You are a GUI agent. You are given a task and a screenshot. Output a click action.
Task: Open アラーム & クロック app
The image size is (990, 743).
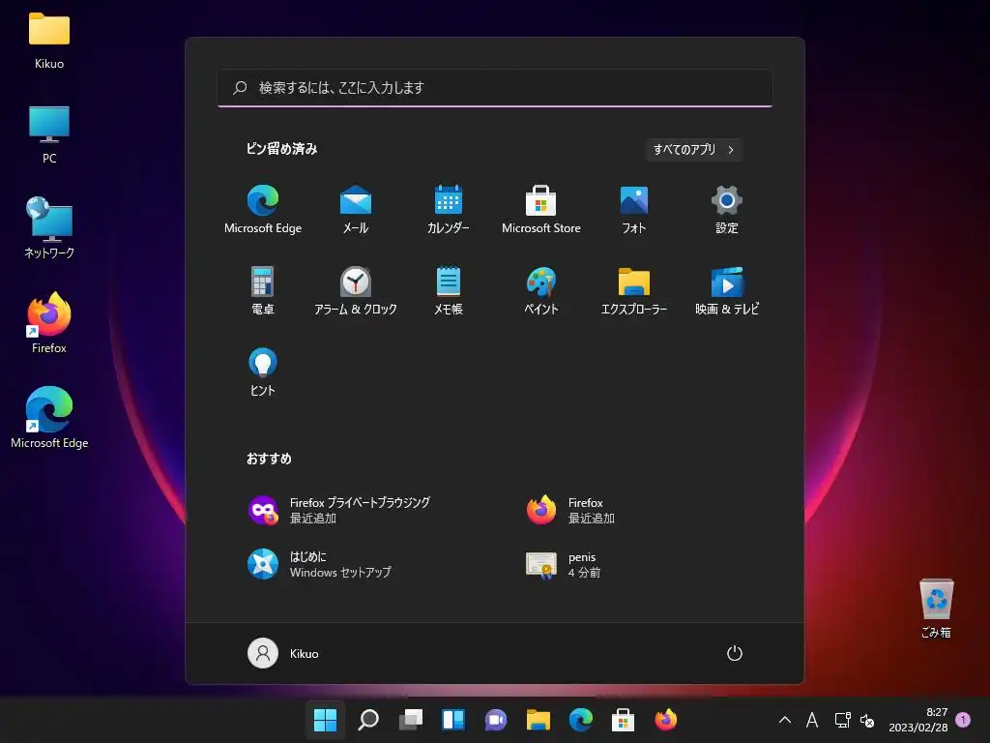pos(356,290)
